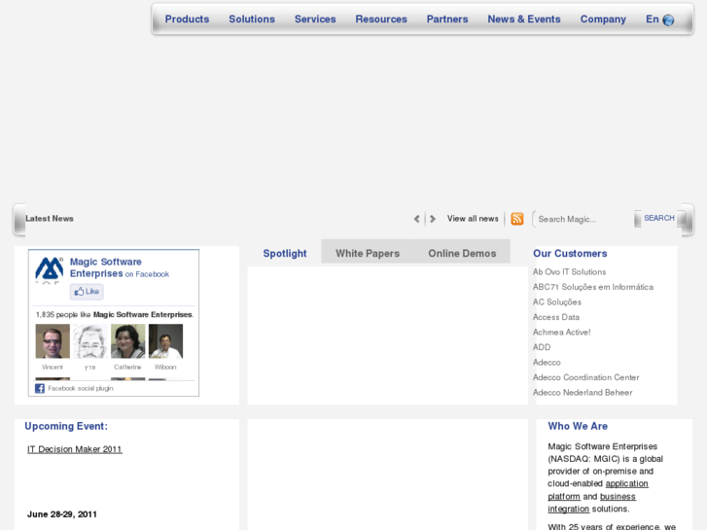Open the Partners menu

point(447,19)
